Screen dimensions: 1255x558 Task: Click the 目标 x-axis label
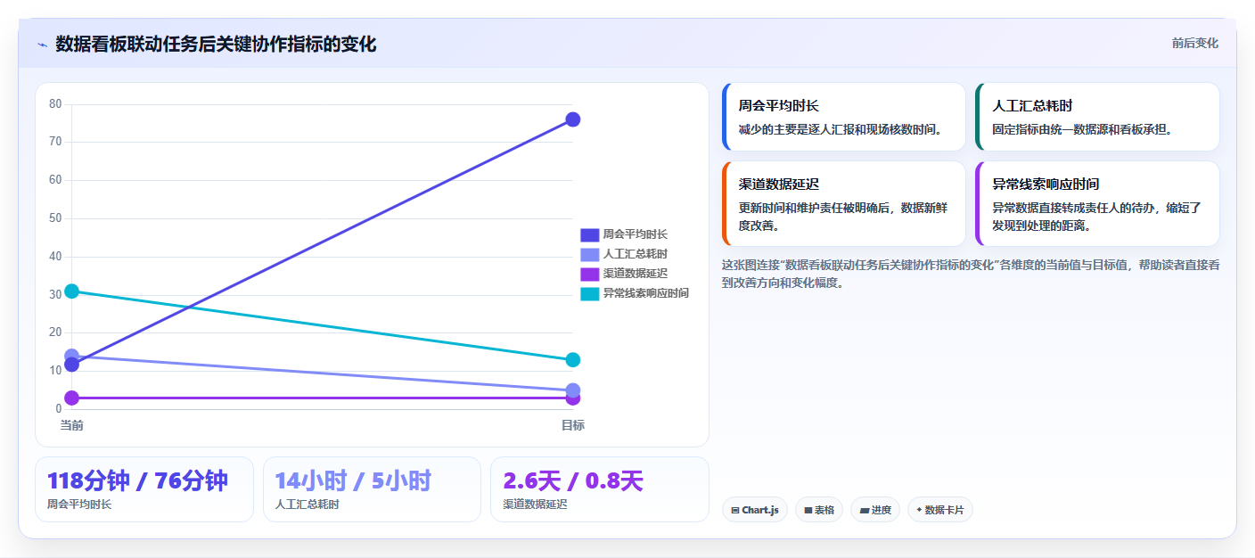(572, 426)
